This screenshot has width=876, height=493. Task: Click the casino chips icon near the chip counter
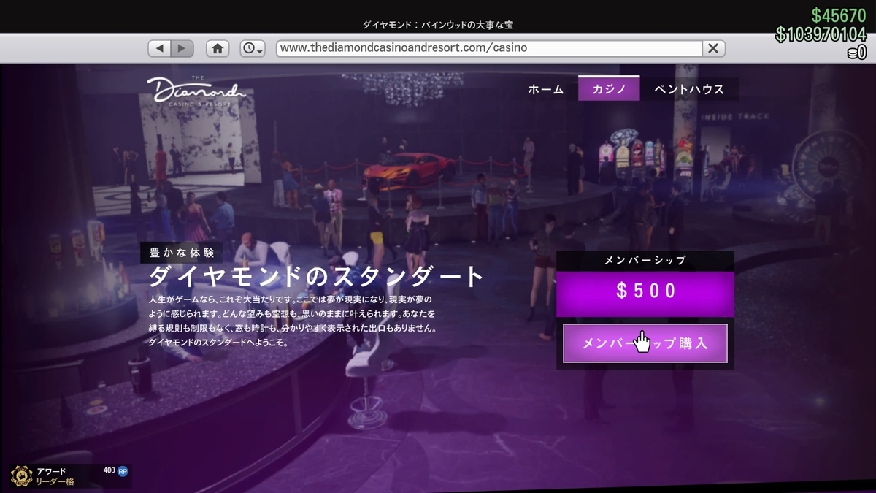(853, 53)
